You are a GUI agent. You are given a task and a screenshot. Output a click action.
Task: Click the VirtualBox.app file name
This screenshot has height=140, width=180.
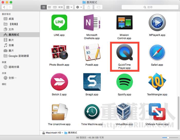124,124
